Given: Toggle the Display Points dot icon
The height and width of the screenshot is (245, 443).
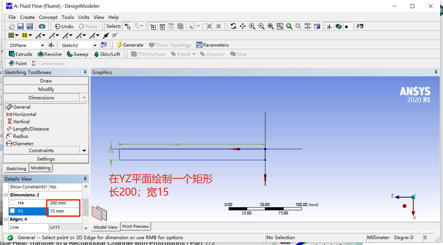Looking at the screenshot, I should click(347, 27).
